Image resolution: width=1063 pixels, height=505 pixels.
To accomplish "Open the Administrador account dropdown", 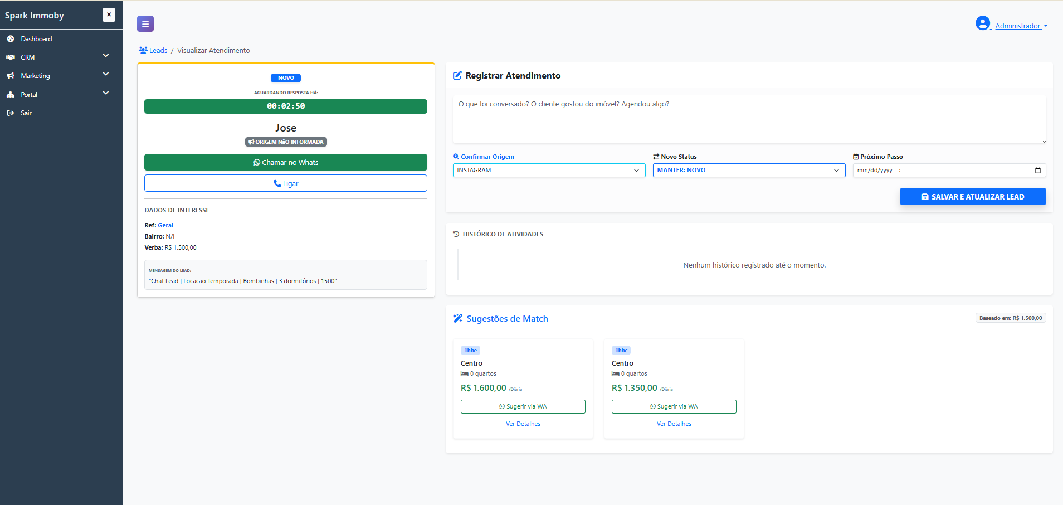I will tap(1021, 26).
